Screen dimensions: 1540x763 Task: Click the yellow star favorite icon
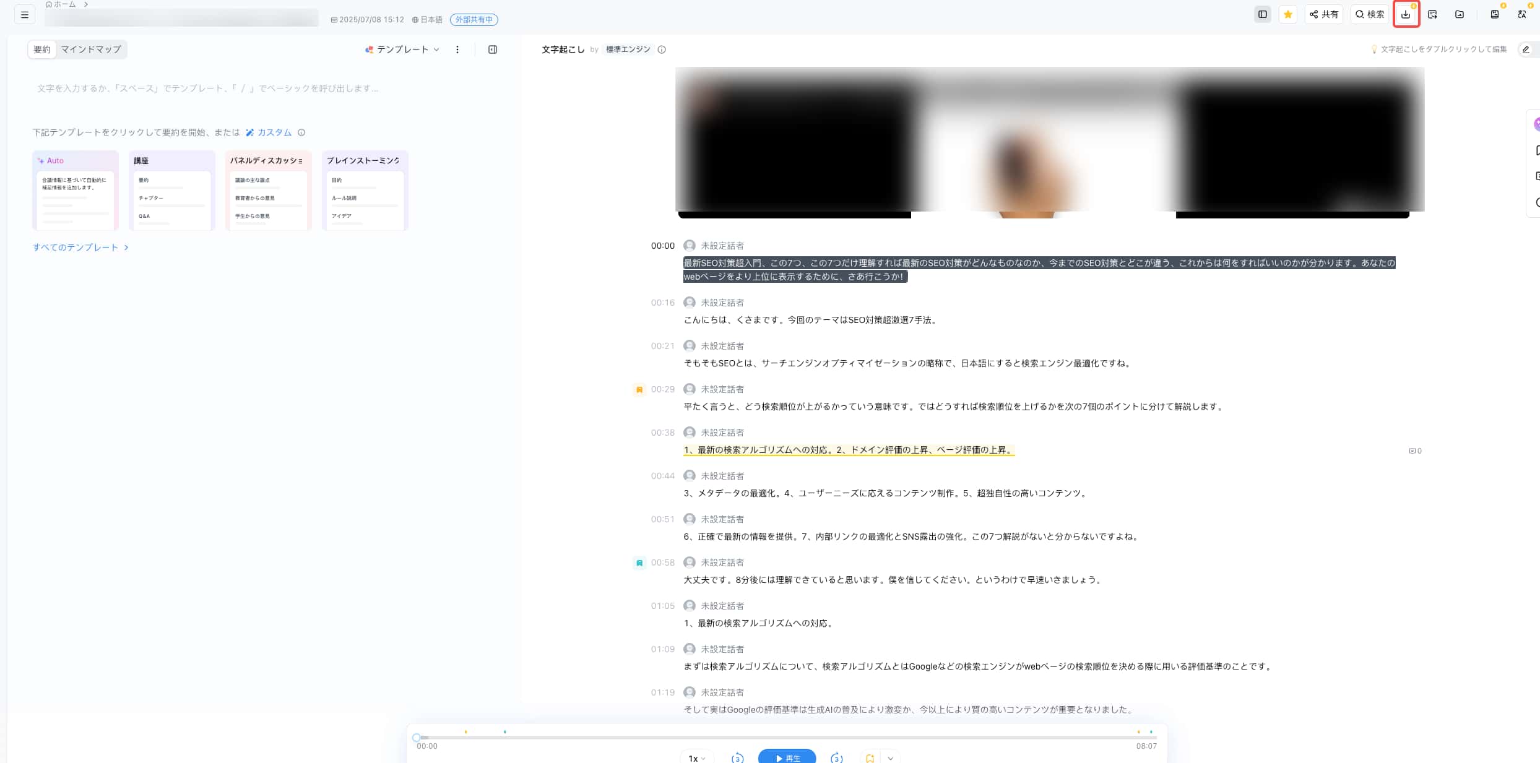pyautogui.click(x=1288, y=14)
